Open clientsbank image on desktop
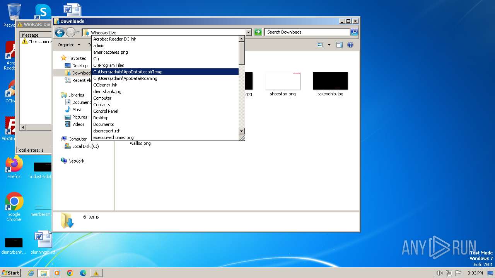 click(x=14, y=246)
